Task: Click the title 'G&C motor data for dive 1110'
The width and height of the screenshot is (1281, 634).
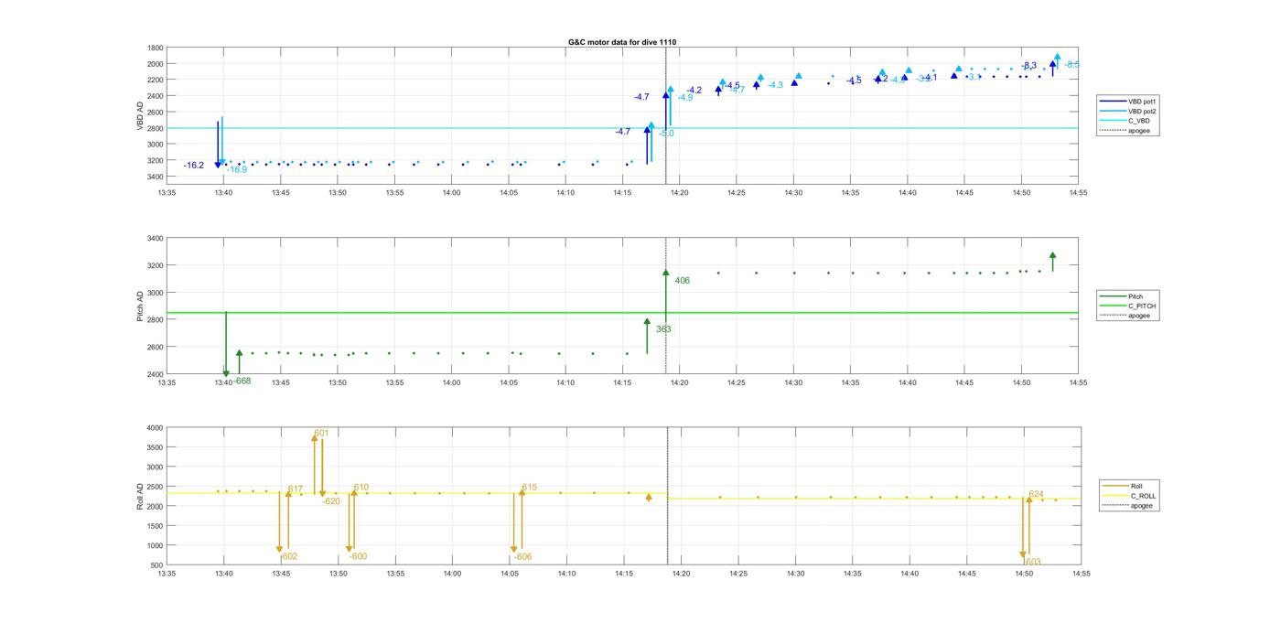Action: click(622, 42)
